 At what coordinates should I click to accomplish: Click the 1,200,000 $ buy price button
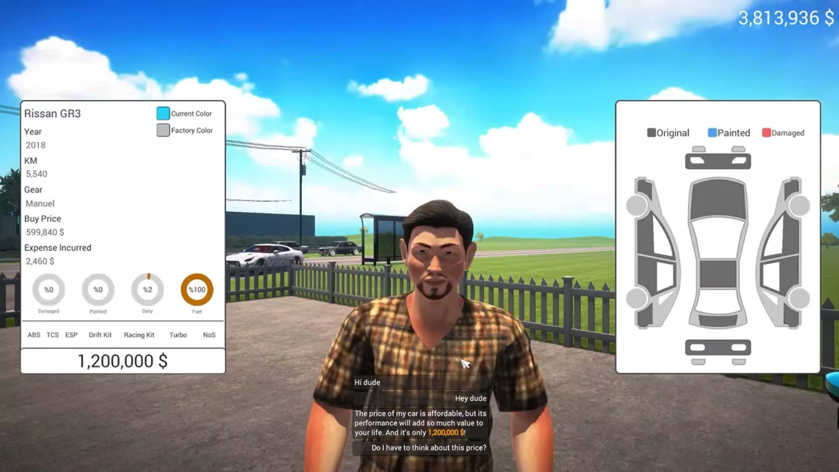[x=122, y=361]
